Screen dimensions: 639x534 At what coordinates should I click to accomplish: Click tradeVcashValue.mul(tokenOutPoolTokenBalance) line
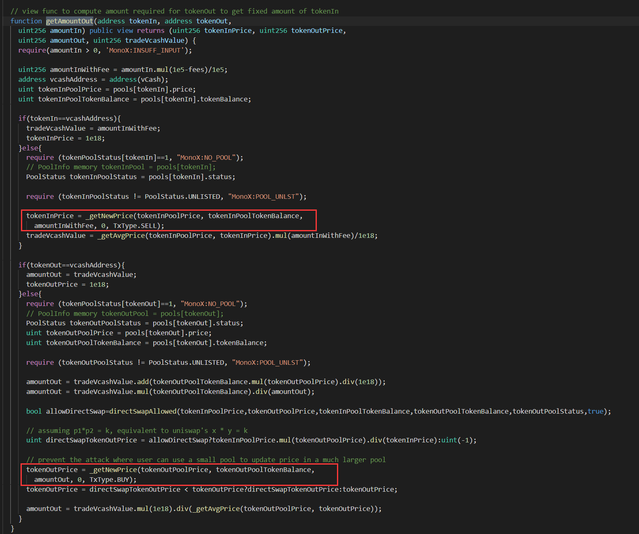click(170, 391)
